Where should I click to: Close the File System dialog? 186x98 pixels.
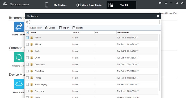point(158,16)
